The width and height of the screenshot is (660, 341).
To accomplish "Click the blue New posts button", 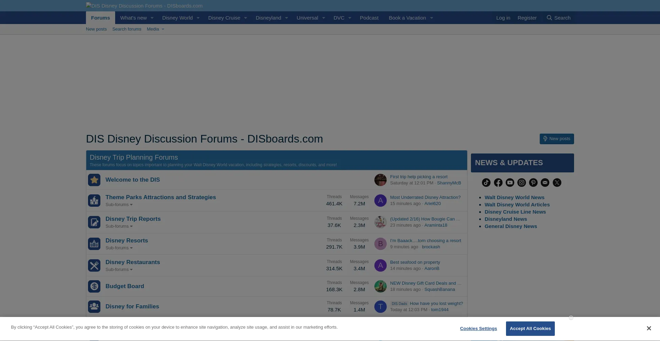I will 557,139.
